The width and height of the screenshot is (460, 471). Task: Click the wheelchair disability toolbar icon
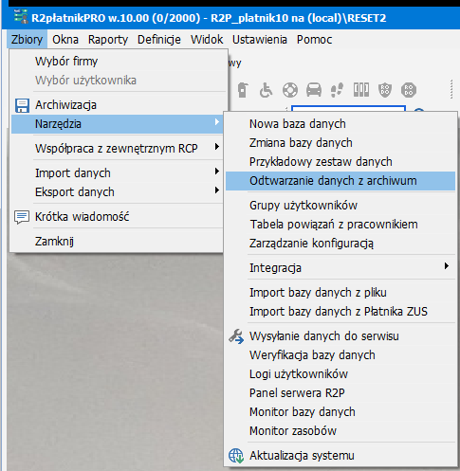click(x=266, y=90)
